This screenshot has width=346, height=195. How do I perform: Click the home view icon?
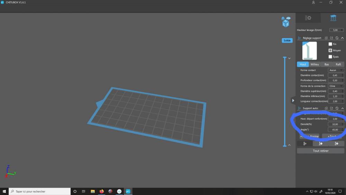pyautogui.click(x=283, y=18)
